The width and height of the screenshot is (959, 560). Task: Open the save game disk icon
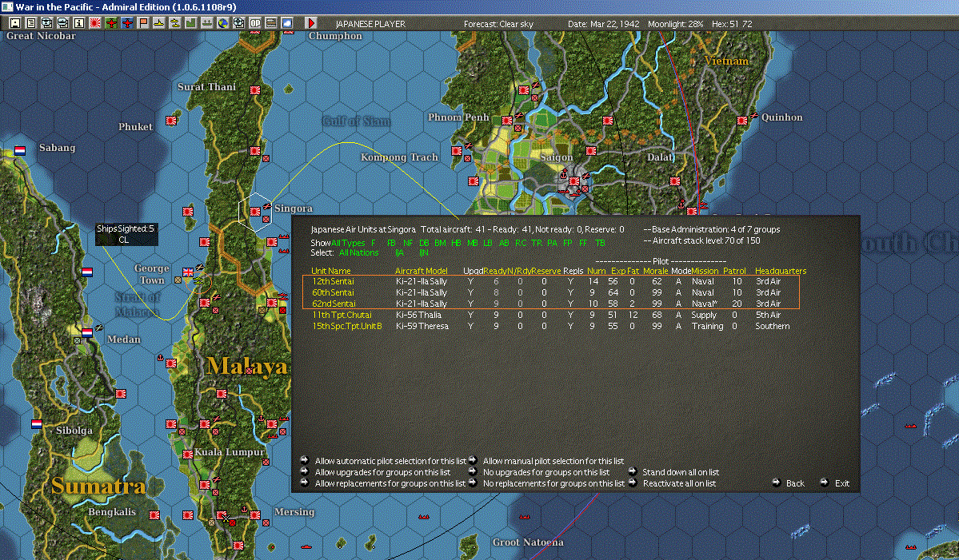[x=14, y=23]
